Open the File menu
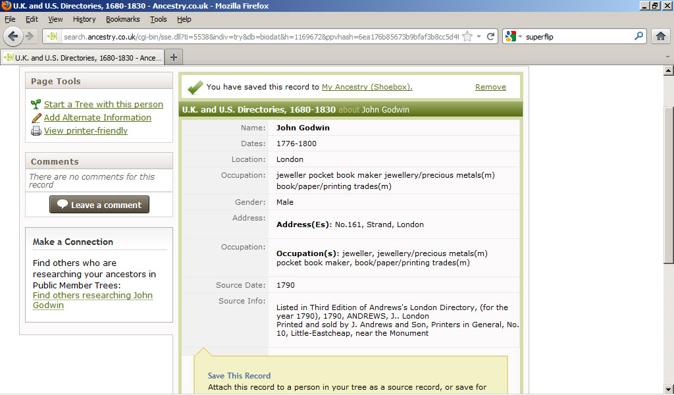 [x=10, y=19]
